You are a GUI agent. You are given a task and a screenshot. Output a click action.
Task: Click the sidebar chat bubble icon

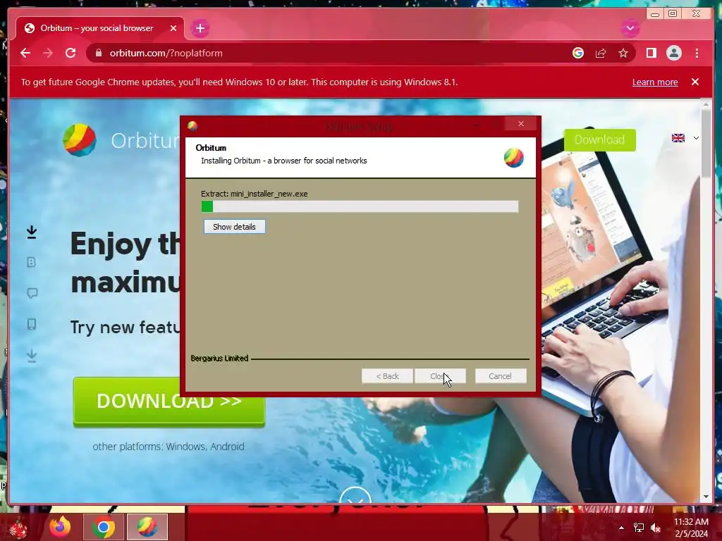click(x=32, y=293)
